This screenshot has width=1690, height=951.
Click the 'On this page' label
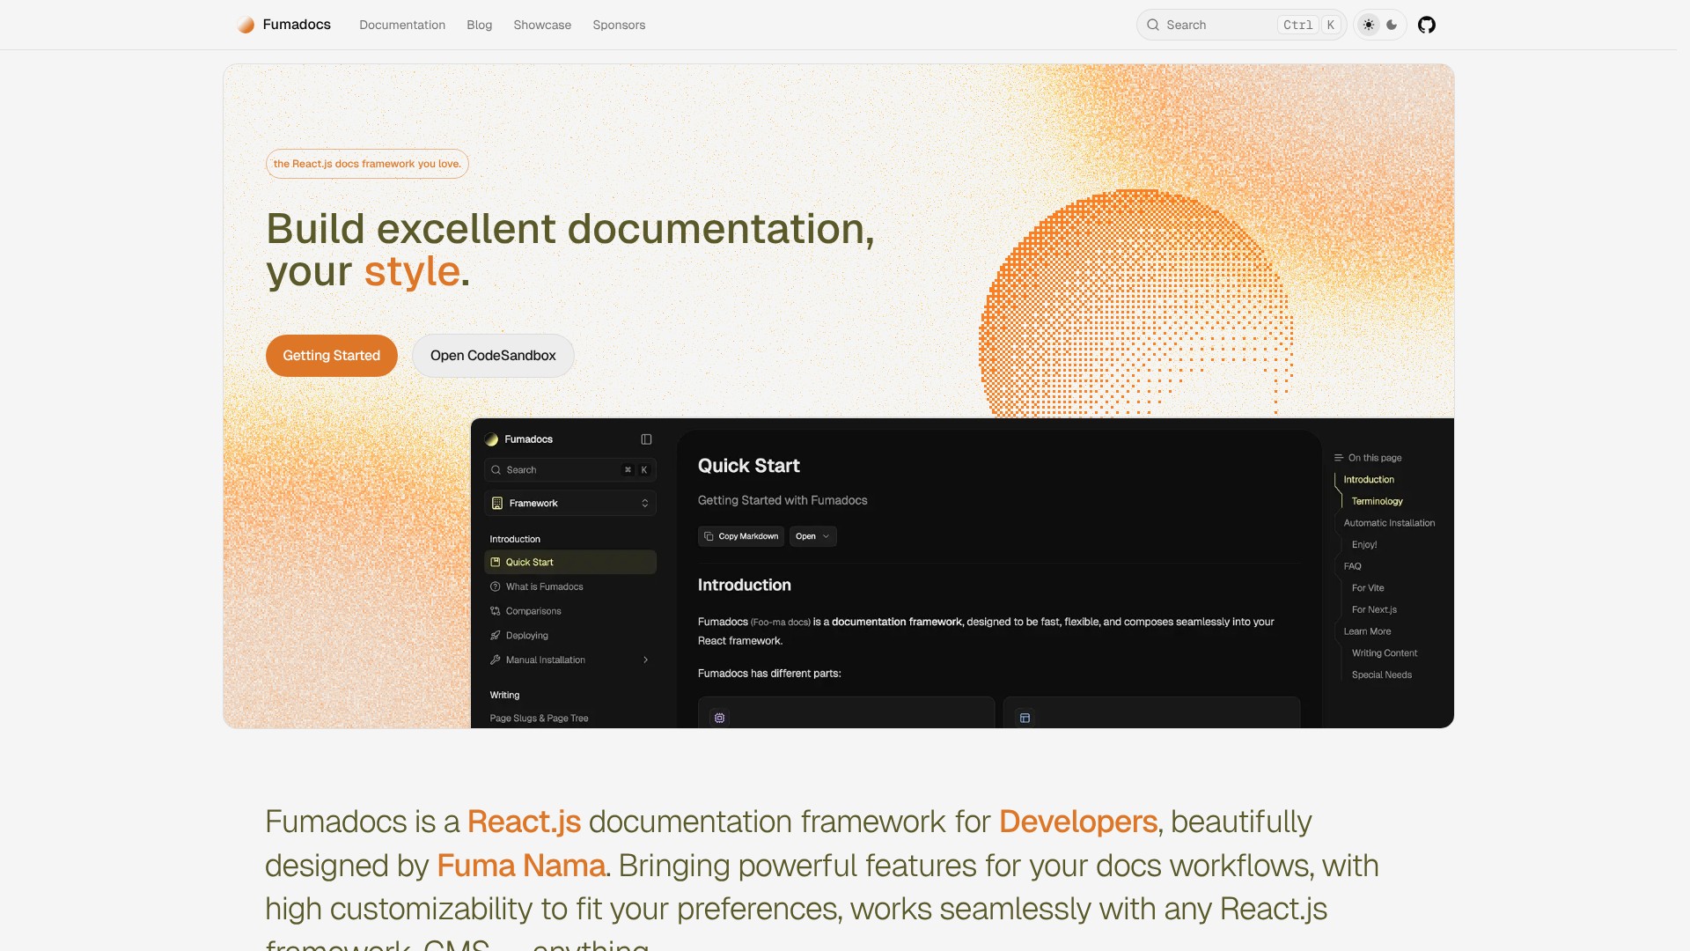1375,458
